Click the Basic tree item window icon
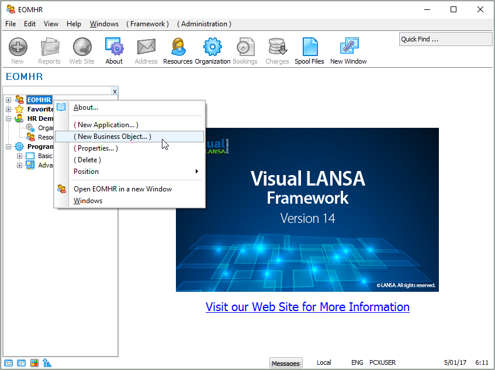Screen dimensions: 495x370 (x=30, y=156)
